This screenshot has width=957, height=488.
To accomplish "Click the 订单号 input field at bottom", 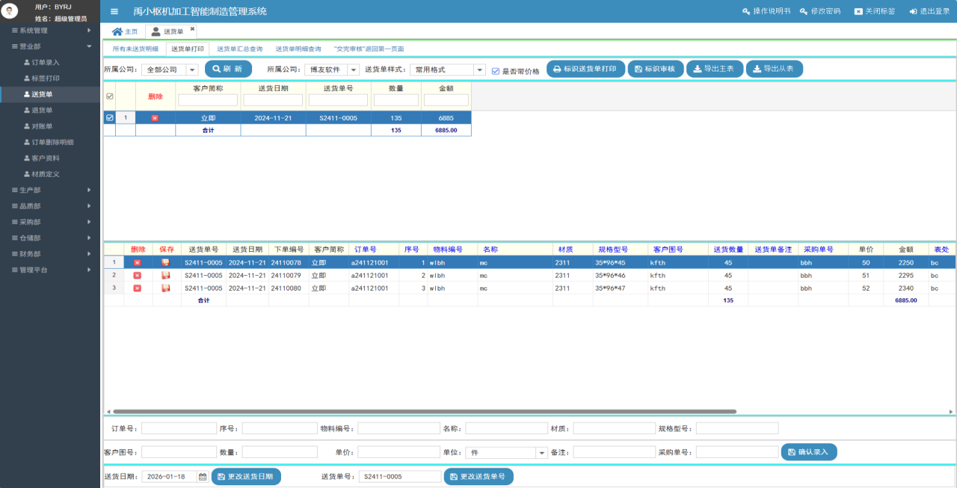I will pos(178,429).
